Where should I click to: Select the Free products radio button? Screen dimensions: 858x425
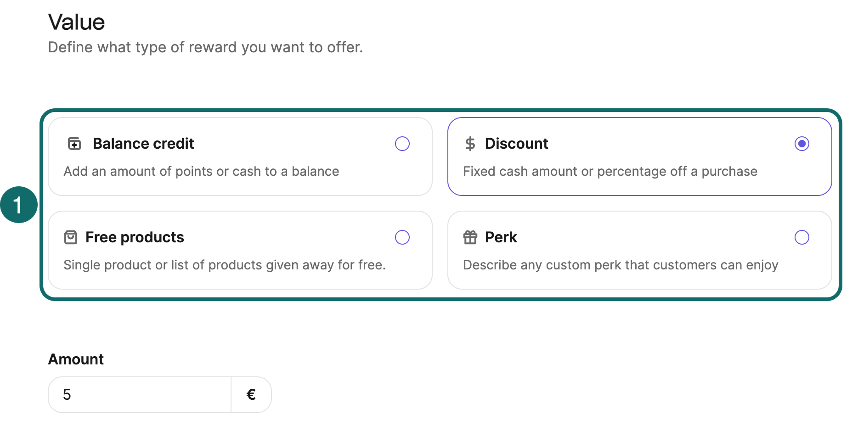click(402, 237)
